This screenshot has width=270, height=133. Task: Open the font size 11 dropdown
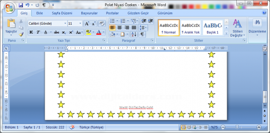[x=80, y=24]
